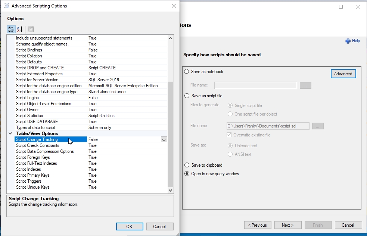Select the Script Triggers property row
367x236 pixels.
click(29, 181)
